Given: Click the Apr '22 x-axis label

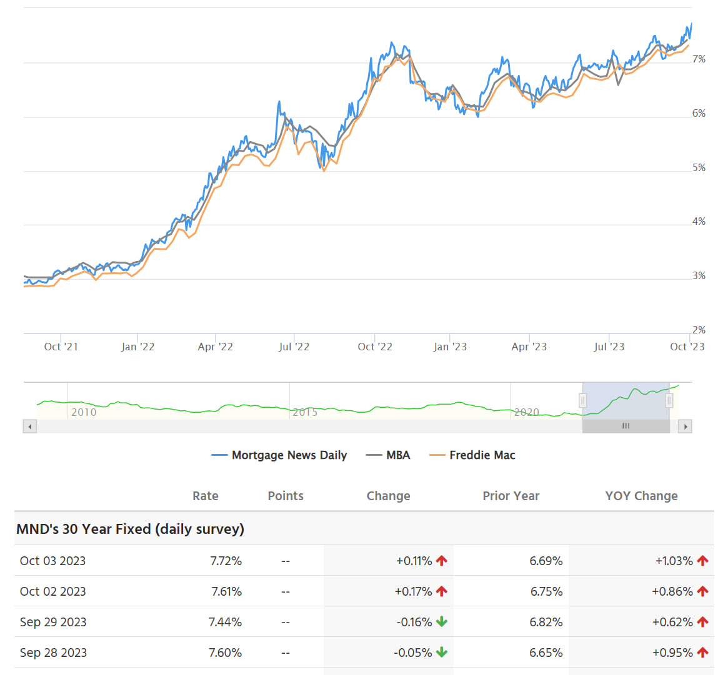Looking at the screenshot, I should click(x=215, y=347).
